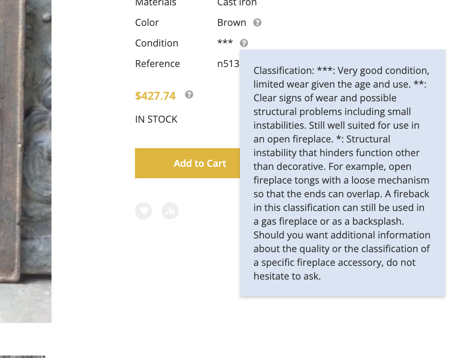476x358 pixels.
Task: Click the compare bar chart icon
Action: (x=170, y=211)
